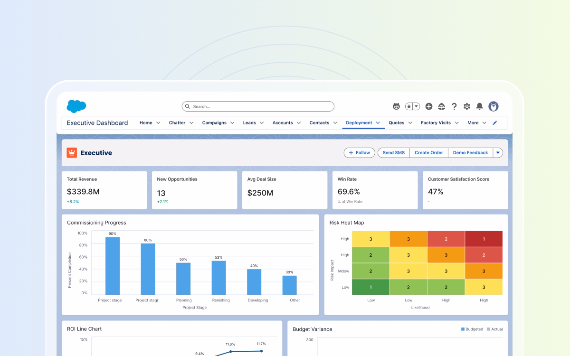
Task: Click the Budget Variance title
Action: click(313, 329)
